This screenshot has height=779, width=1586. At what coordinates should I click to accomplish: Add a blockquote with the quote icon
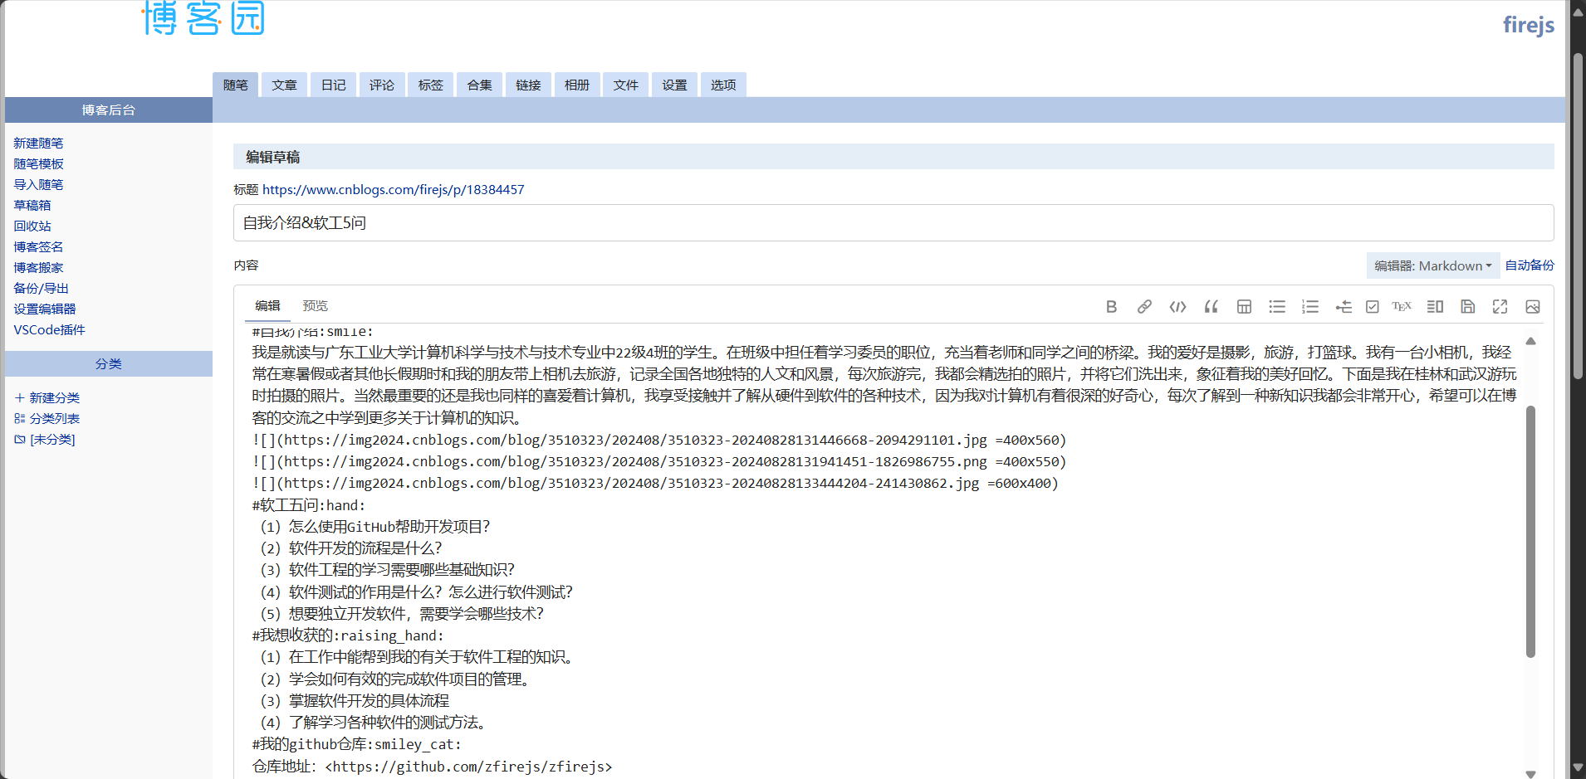[x=1211, y=307]
